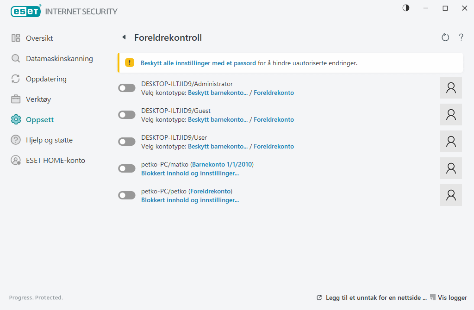Toggle dark mode with the contrast icon
474x310 pixels.
405,8
